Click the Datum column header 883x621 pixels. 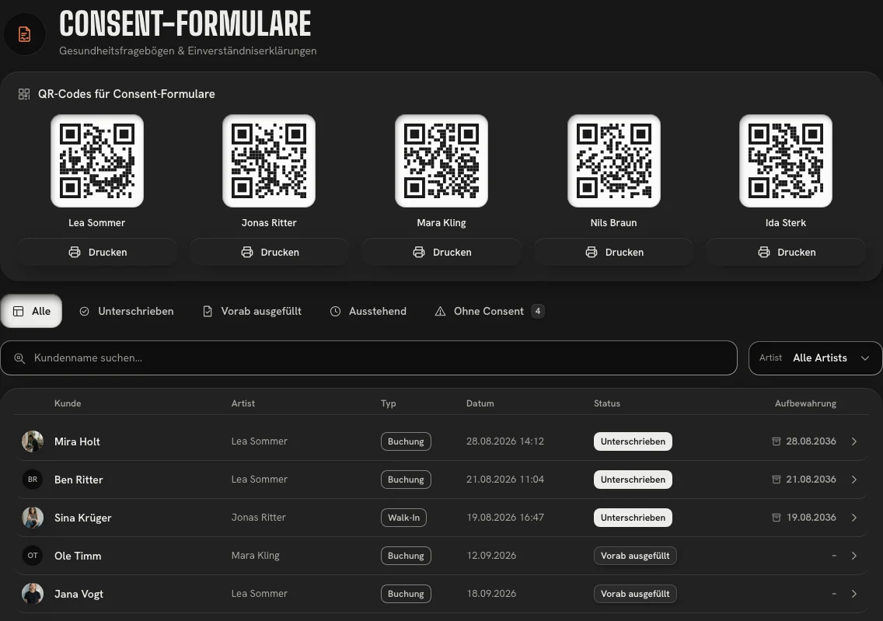tap(480, 403)
